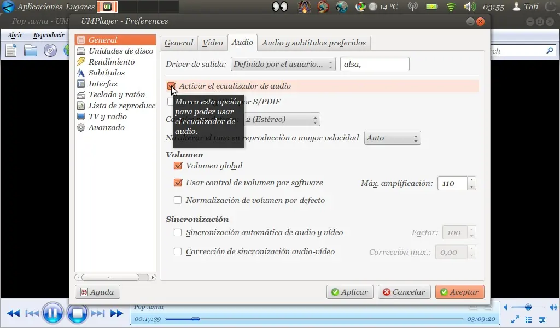Screen dimensions: 560x328
Task: Click the sidebar horizontal scrollbar thumb
Action: [x=110, y=277]
